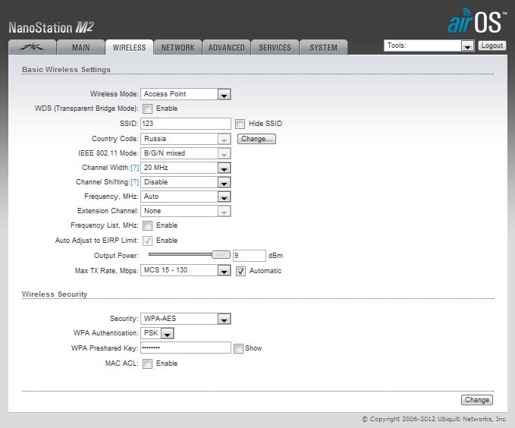Open the Wireless Mode dropdown
Viewport: 515px width, 428px height.
(x=186, y=94)
